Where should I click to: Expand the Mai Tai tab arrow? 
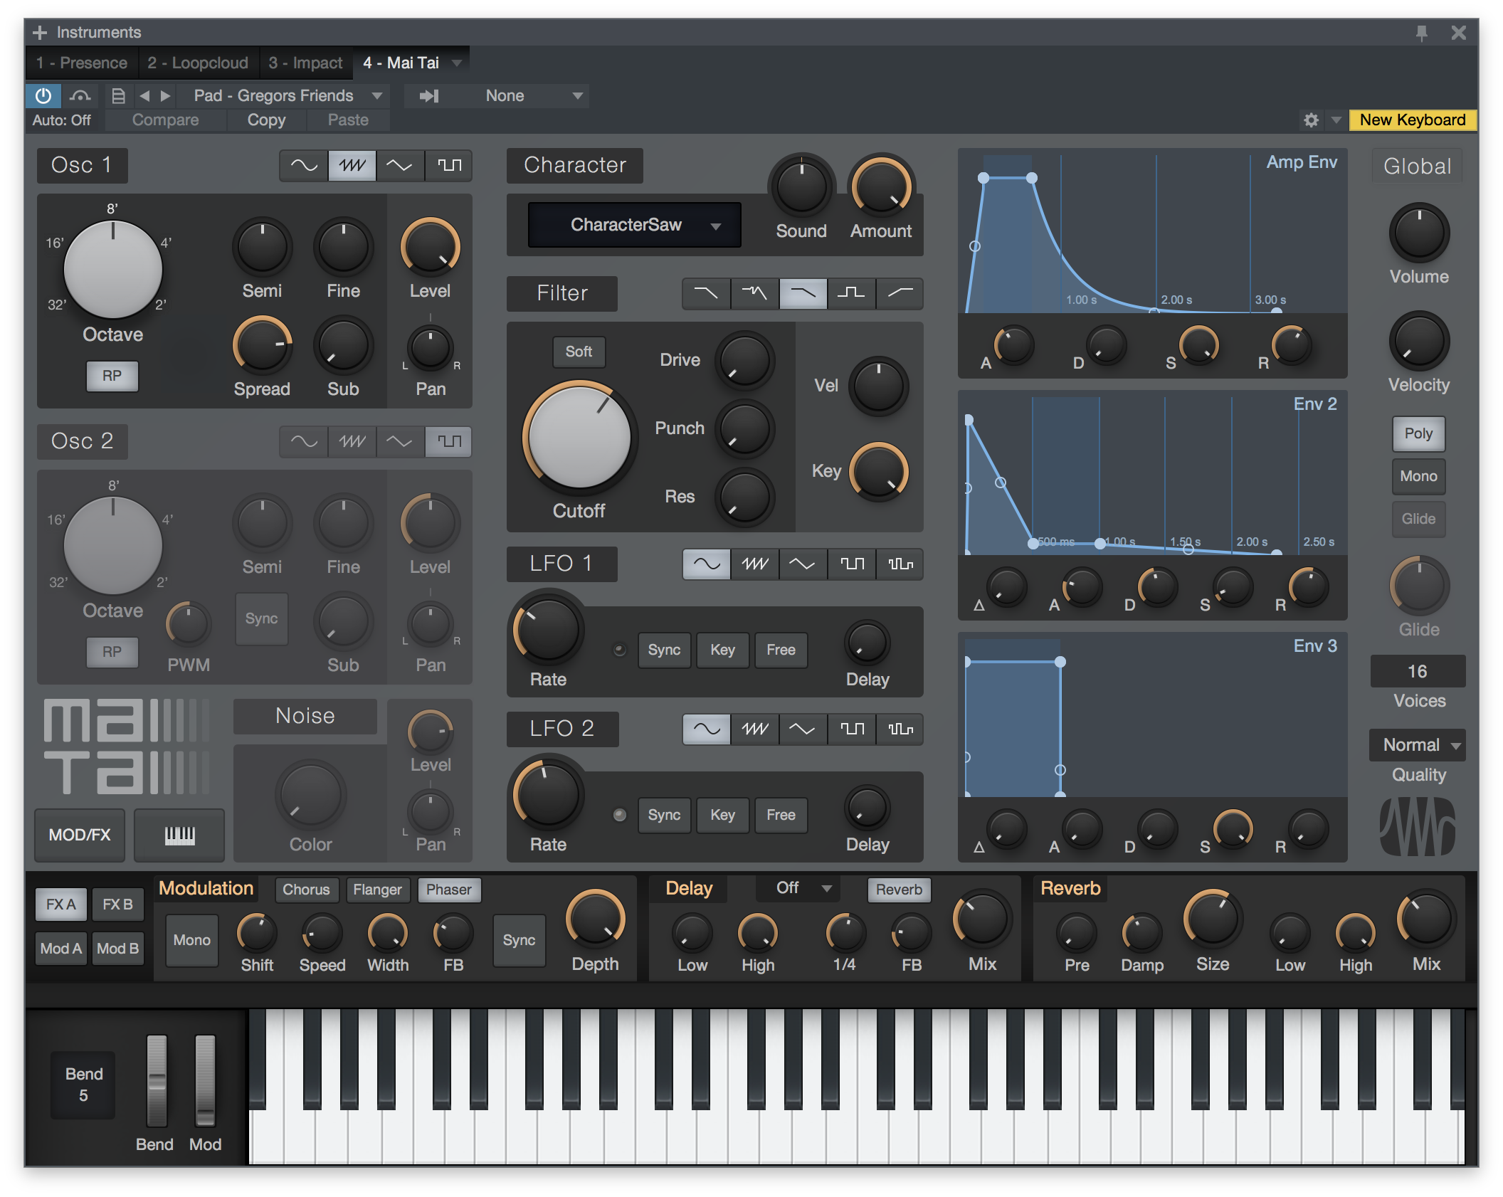coord(457,63)
